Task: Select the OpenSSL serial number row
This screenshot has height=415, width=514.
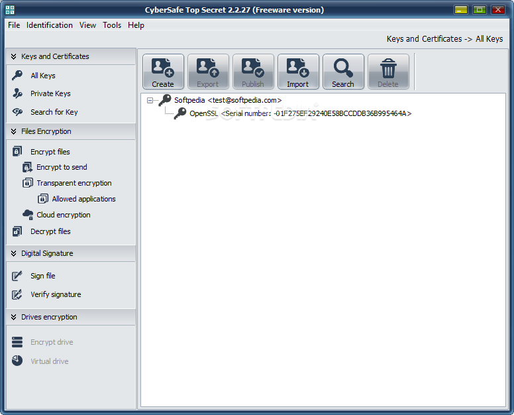Action: pos(300,113)
